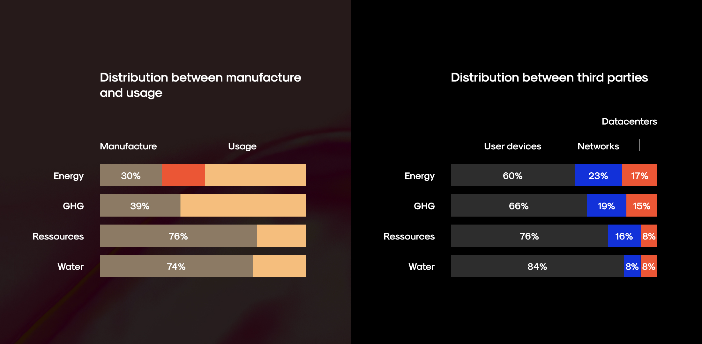
Task: Select the Datacenters legend label
Action: click(x=629, y=121)
